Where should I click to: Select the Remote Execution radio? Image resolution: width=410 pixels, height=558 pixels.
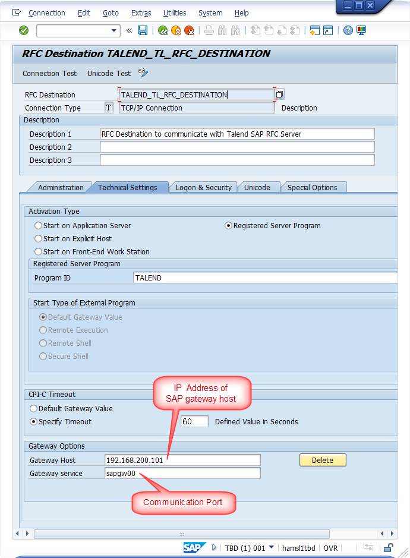coord(43,330)
